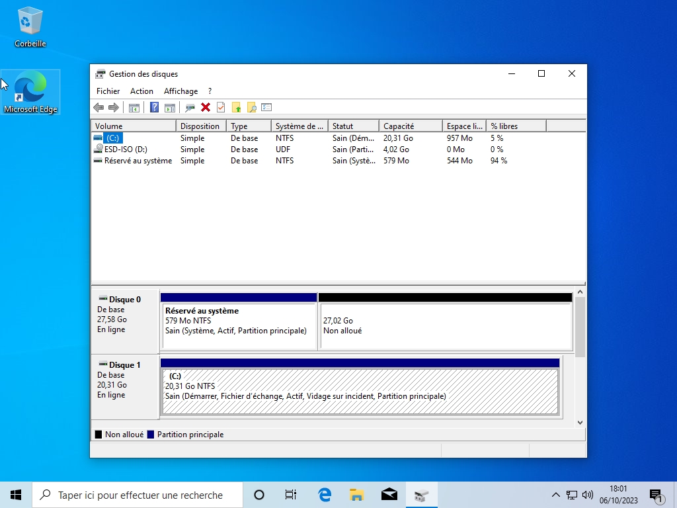Open Help via the blue question mark icon
Screen dimensions: 677x508
click(x=154, y=107)
